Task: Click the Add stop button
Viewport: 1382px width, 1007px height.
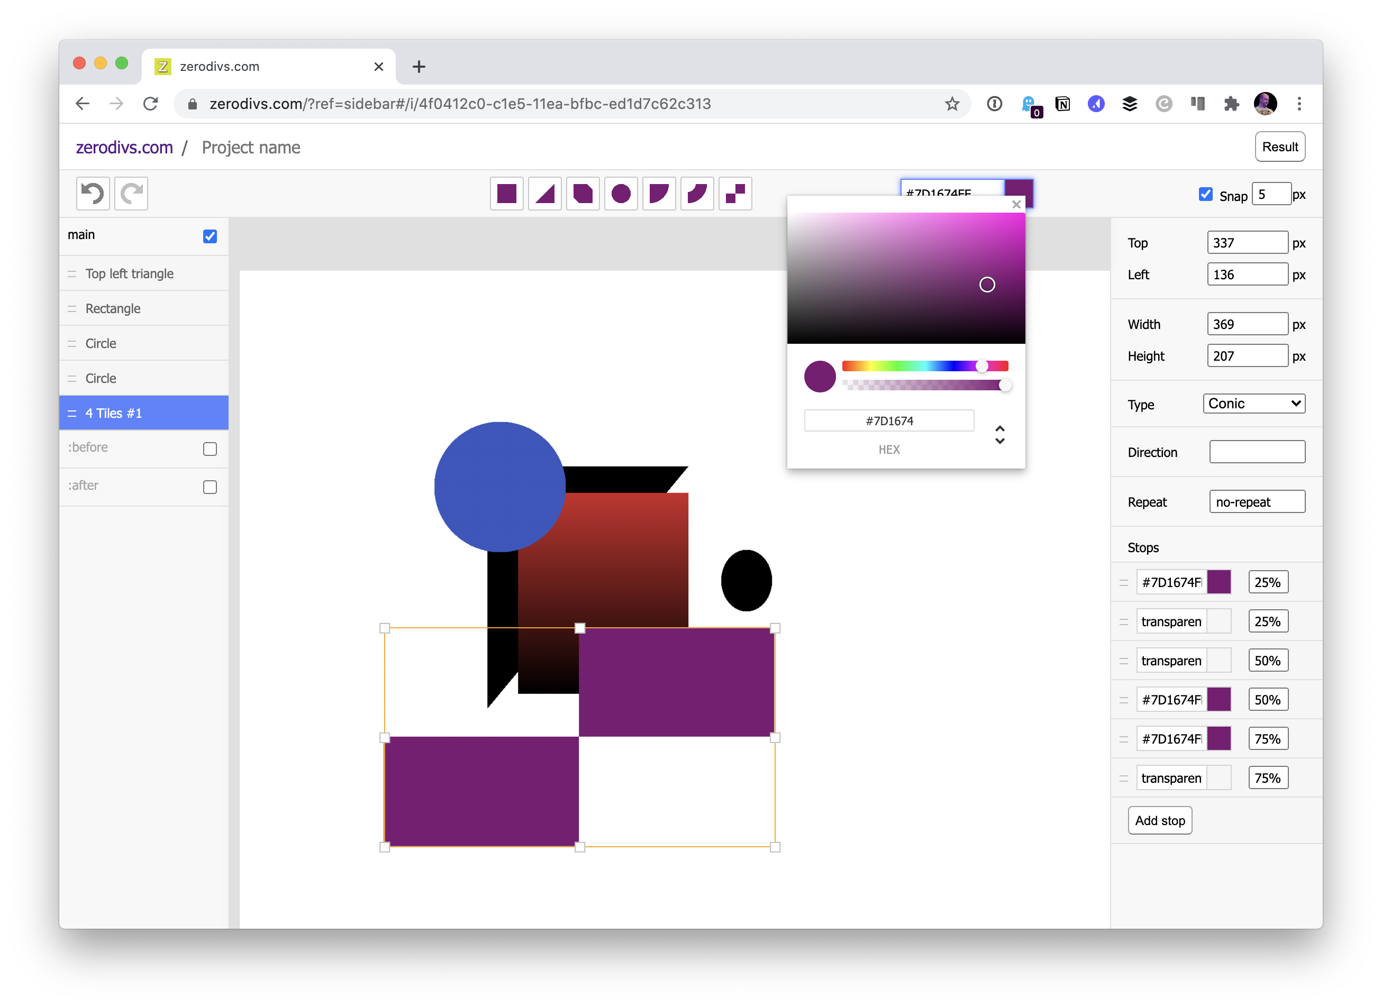Action: click(x=1159, y=820)
